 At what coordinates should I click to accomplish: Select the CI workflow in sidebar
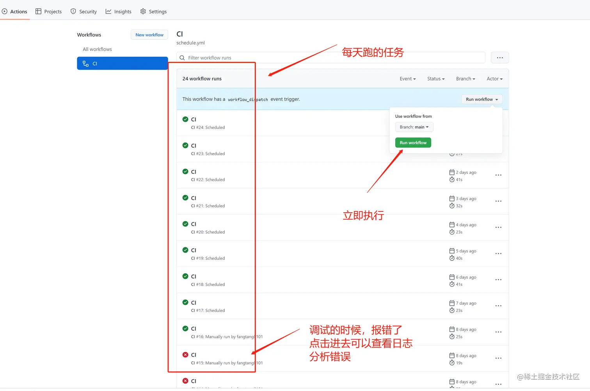point(123,63)
